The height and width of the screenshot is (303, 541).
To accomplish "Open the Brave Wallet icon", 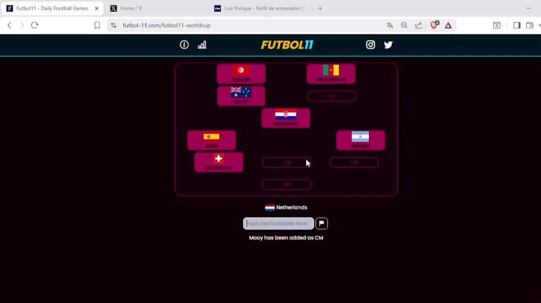I will (x=530, y=25).
